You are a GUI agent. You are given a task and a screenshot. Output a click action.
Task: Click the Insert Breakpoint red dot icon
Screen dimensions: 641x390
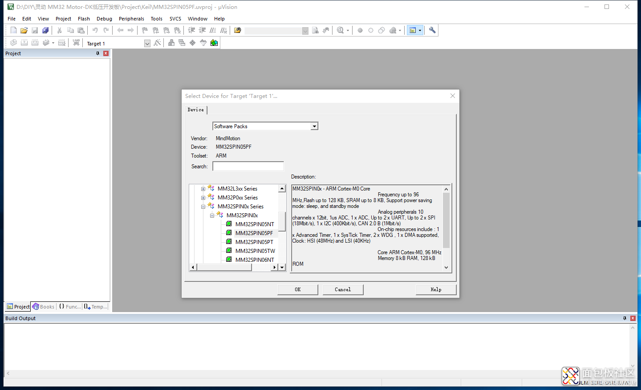pyautogui.click(x=360, y=30)
